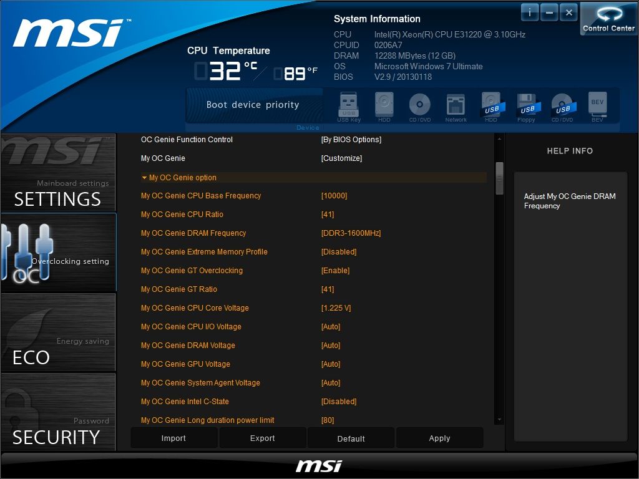The height and width of the screenshot is (479, 639).
Task: Change the System Agent Voltage Auto value
Action: pos(331,384)
